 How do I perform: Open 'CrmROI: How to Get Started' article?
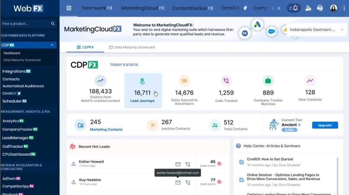[x=270, y=159]
